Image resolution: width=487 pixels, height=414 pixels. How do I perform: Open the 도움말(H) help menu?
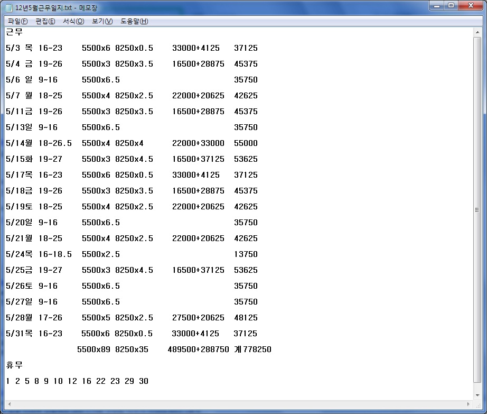pyautogui.click(x=134, y=21)
